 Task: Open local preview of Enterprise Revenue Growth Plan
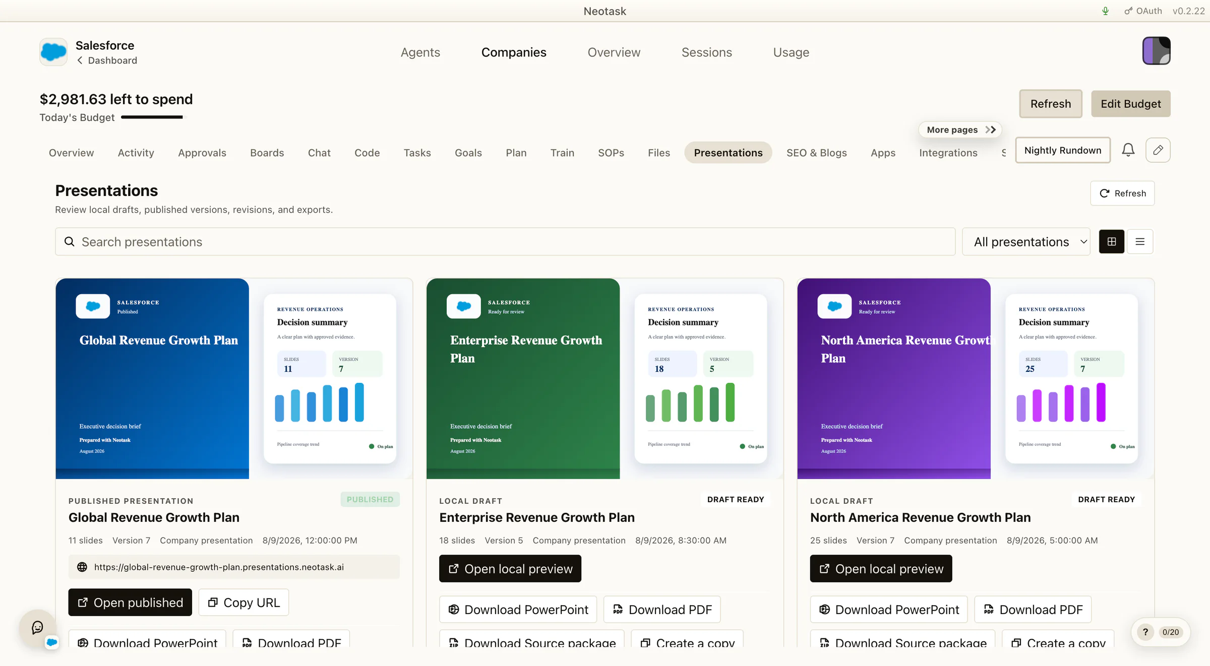[510, 569]
